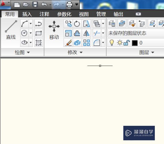Select the Explode tool

[77, 42]
